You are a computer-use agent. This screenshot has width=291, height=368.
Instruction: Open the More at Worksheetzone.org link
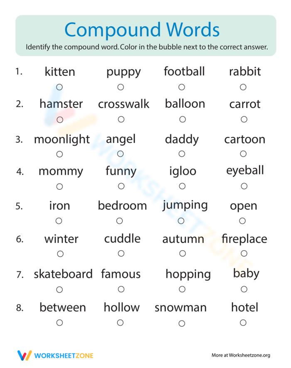pos(241,355)
